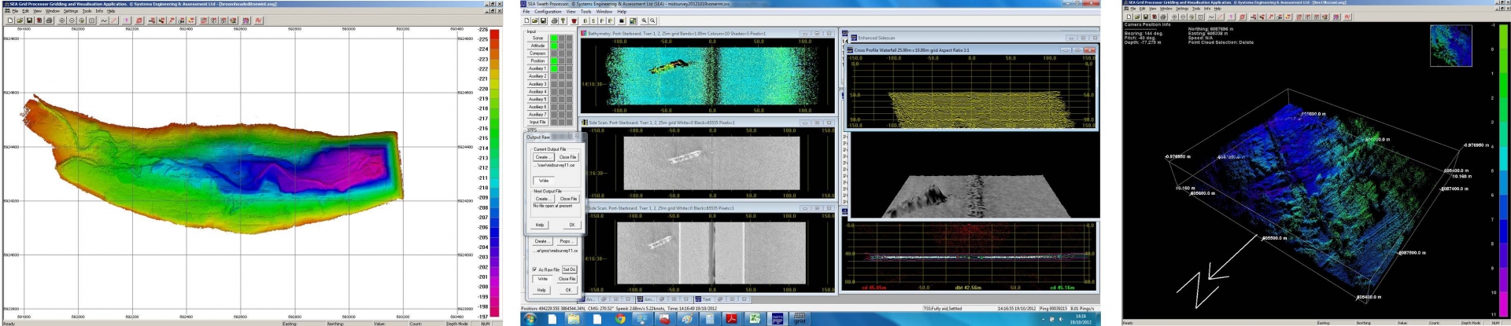Click the Print icon in Grid Processor toolbar
The width and height of the screenshot is (1511, 326).
coord(50,20)
